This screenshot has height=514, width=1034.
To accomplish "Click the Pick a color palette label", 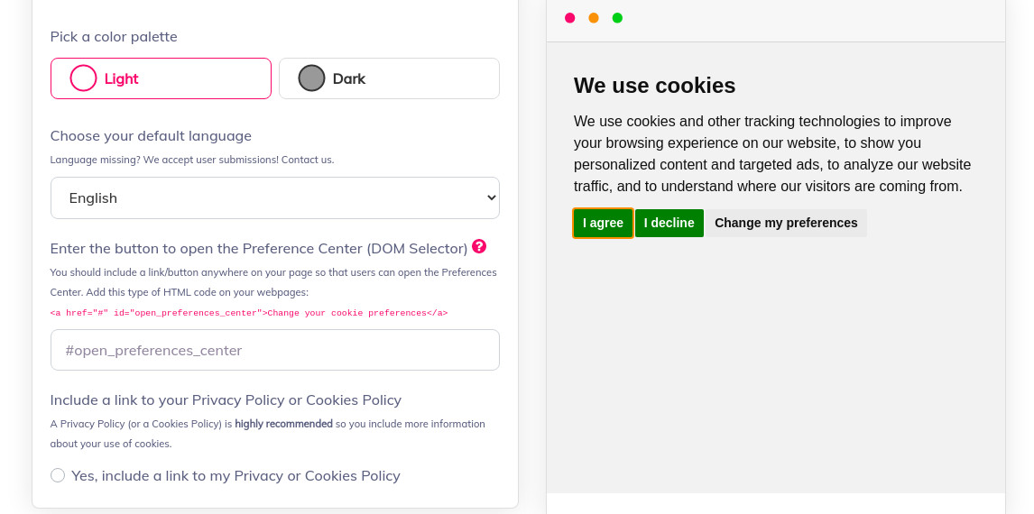I will point(114,36).
